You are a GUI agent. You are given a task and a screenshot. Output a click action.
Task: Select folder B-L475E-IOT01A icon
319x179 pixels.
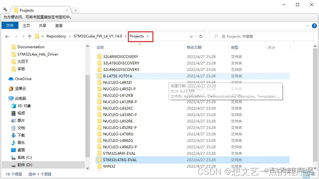pyautogui.click(x=99, y=76)
